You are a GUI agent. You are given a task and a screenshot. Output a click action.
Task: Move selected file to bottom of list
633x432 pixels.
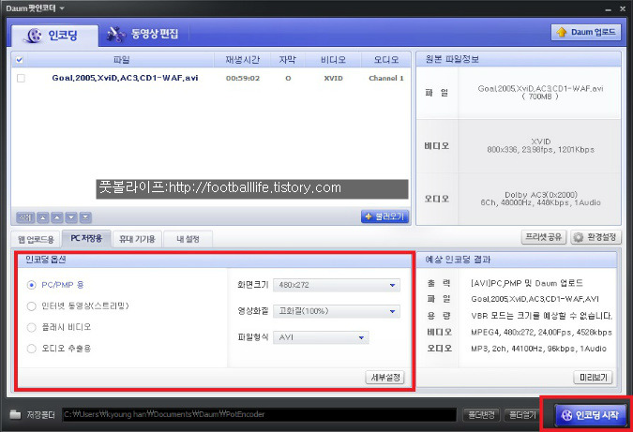(85, 217)
